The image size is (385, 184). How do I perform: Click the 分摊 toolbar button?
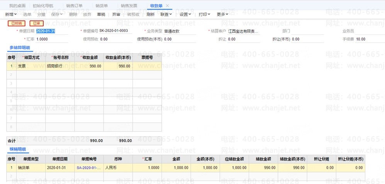[x=41, y=15]
